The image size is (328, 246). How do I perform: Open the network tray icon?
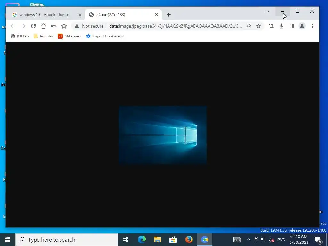[x=264, y=240]
